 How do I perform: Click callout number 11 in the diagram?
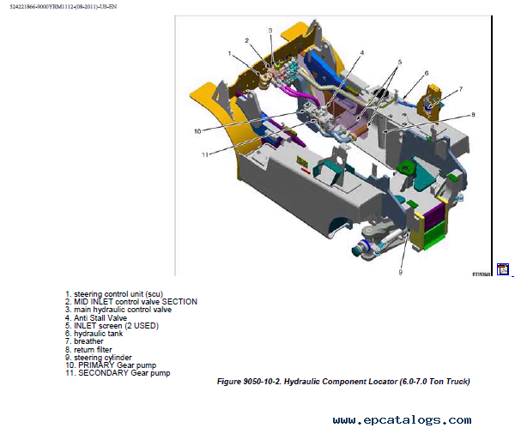[205, 154]
